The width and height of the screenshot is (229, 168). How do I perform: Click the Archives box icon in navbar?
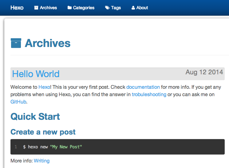pos(36,8)
